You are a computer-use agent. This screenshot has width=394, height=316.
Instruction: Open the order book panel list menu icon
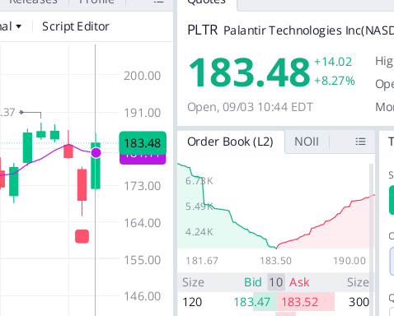360,142
